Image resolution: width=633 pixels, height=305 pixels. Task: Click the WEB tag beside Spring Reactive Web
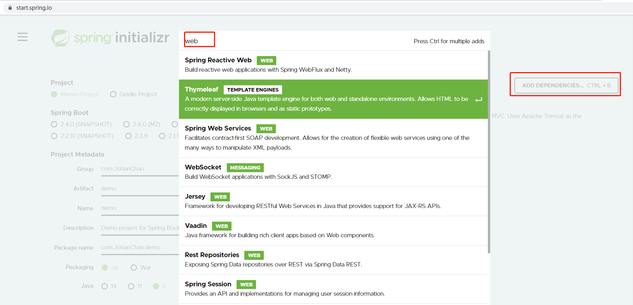pos(267,61)
